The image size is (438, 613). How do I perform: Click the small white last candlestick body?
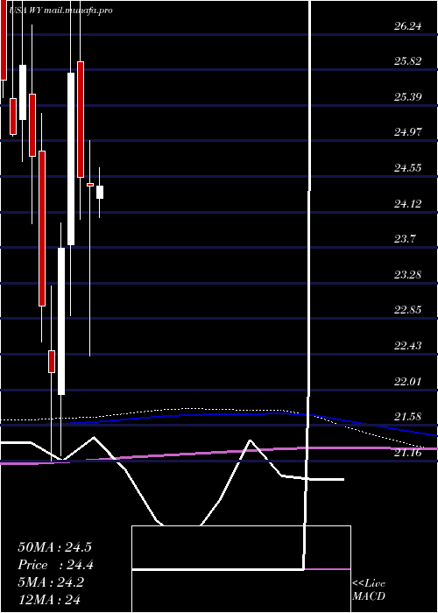(x=100, y=192)
